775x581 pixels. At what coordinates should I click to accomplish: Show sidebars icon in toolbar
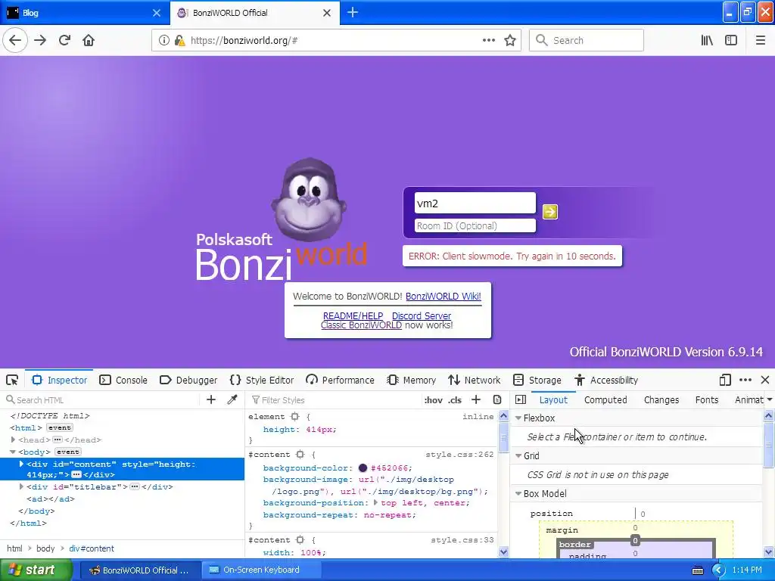[731, 41]
